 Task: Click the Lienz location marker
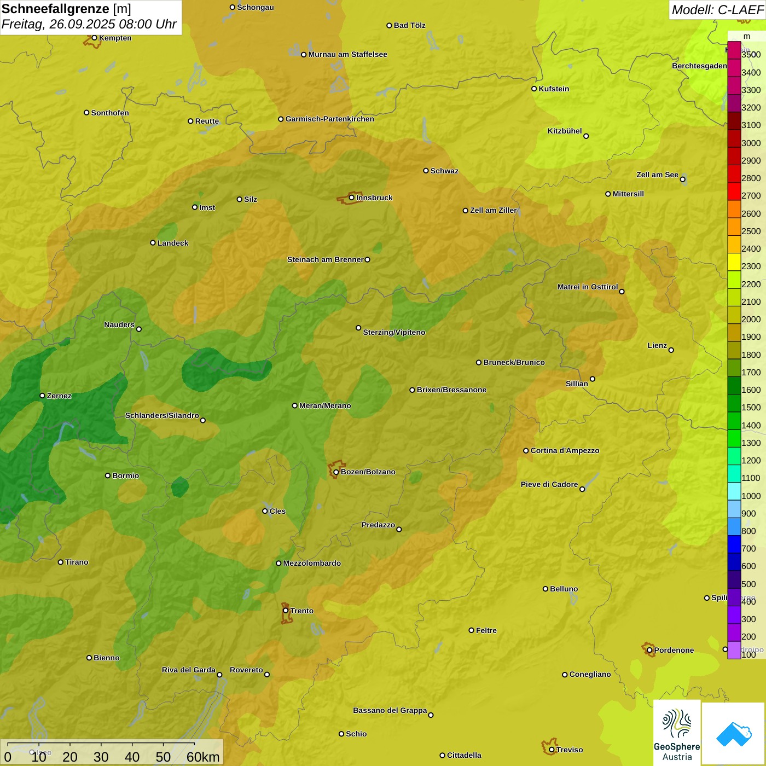(671, 350)
